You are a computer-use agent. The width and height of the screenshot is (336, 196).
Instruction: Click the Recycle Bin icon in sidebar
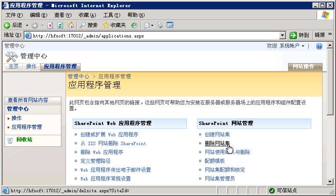click(x=10, y=140)
